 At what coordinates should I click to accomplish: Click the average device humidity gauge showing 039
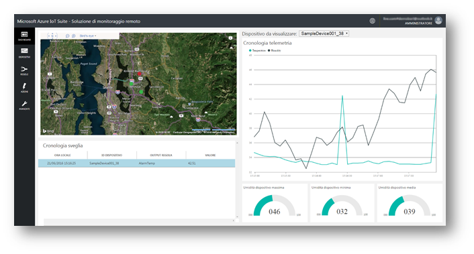click(x=410, y=206)
